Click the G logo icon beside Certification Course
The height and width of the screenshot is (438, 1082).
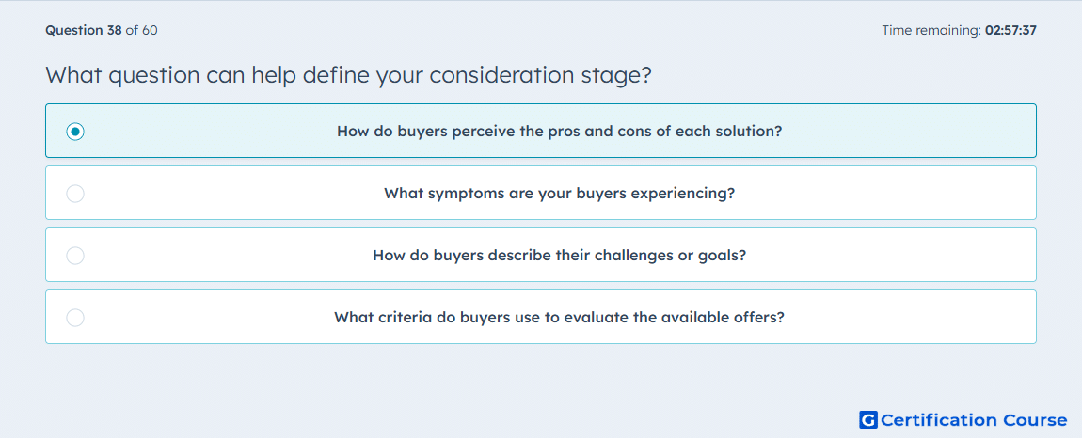[868, 420]
